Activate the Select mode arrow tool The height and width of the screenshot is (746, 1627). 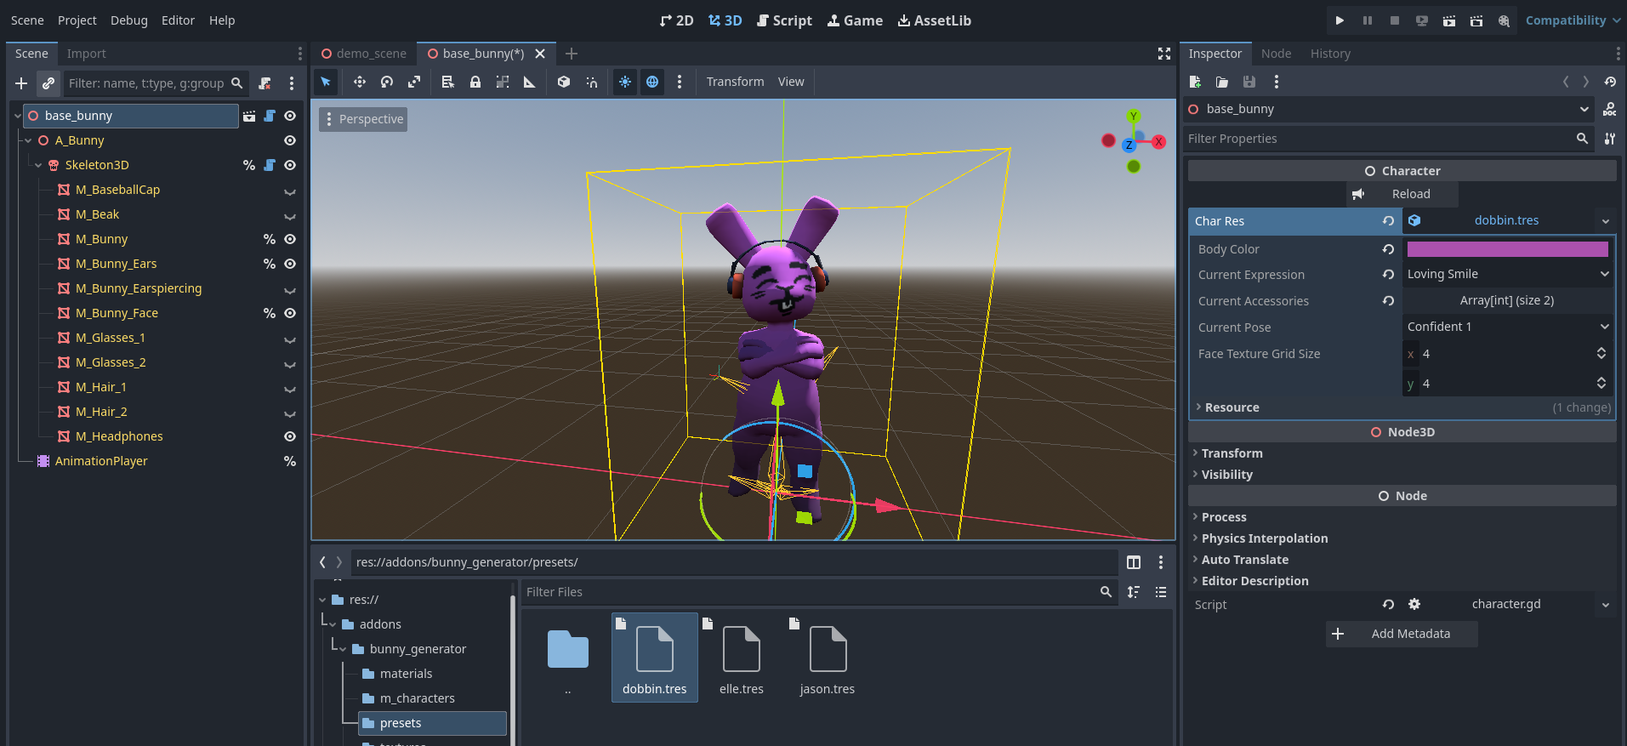[326, 82]
